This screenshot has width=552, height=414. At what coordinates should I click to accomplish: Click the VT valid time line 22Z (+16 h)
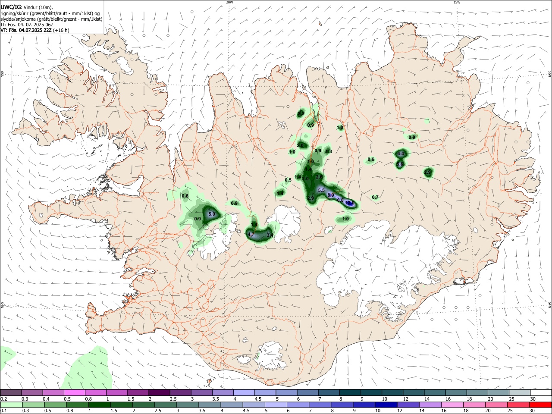(x=34, y=30)
